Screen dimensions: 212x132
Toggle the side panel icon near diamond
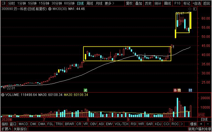point(195,9)
